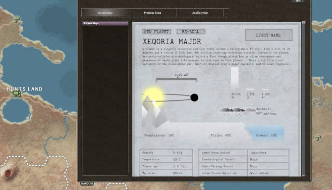Select the green marker on eastern landmass
The height and width of the screenshot is (190, 332).
click(x=318, y=138)
